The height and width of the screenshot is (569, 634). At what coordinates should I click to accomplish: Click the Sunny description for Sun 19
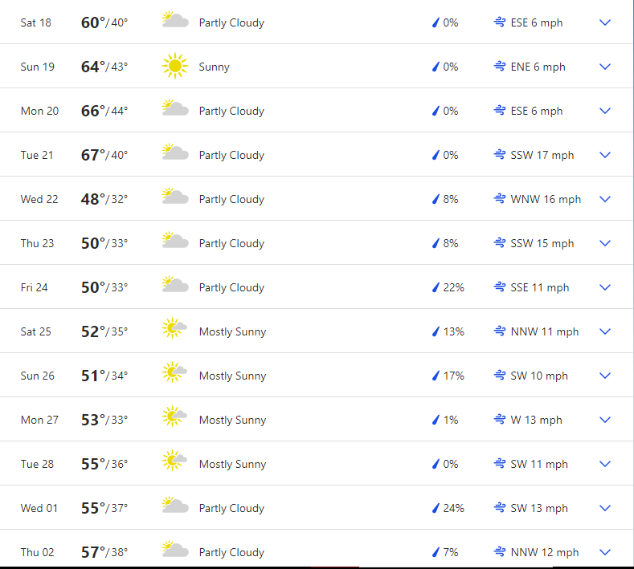(x=215, y=67)
